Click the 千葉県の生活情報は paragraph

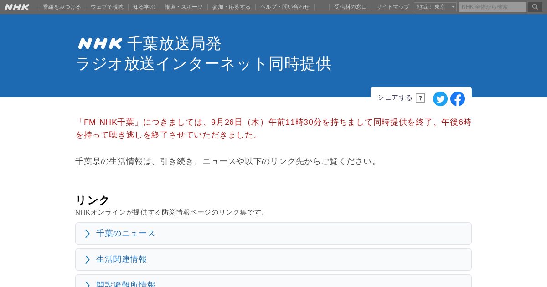point(227,161)
